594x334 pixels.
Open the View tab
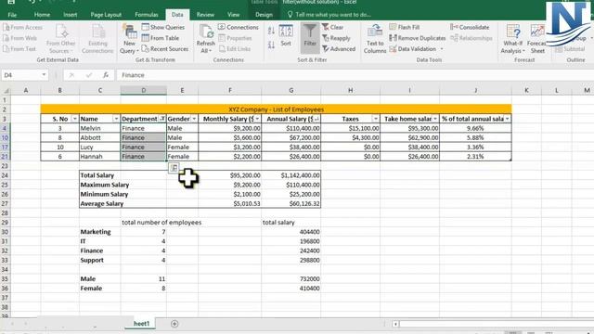233,15
